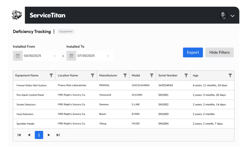Sort by Serial Number column header
The image size is (243, 147).
point(168,75)
